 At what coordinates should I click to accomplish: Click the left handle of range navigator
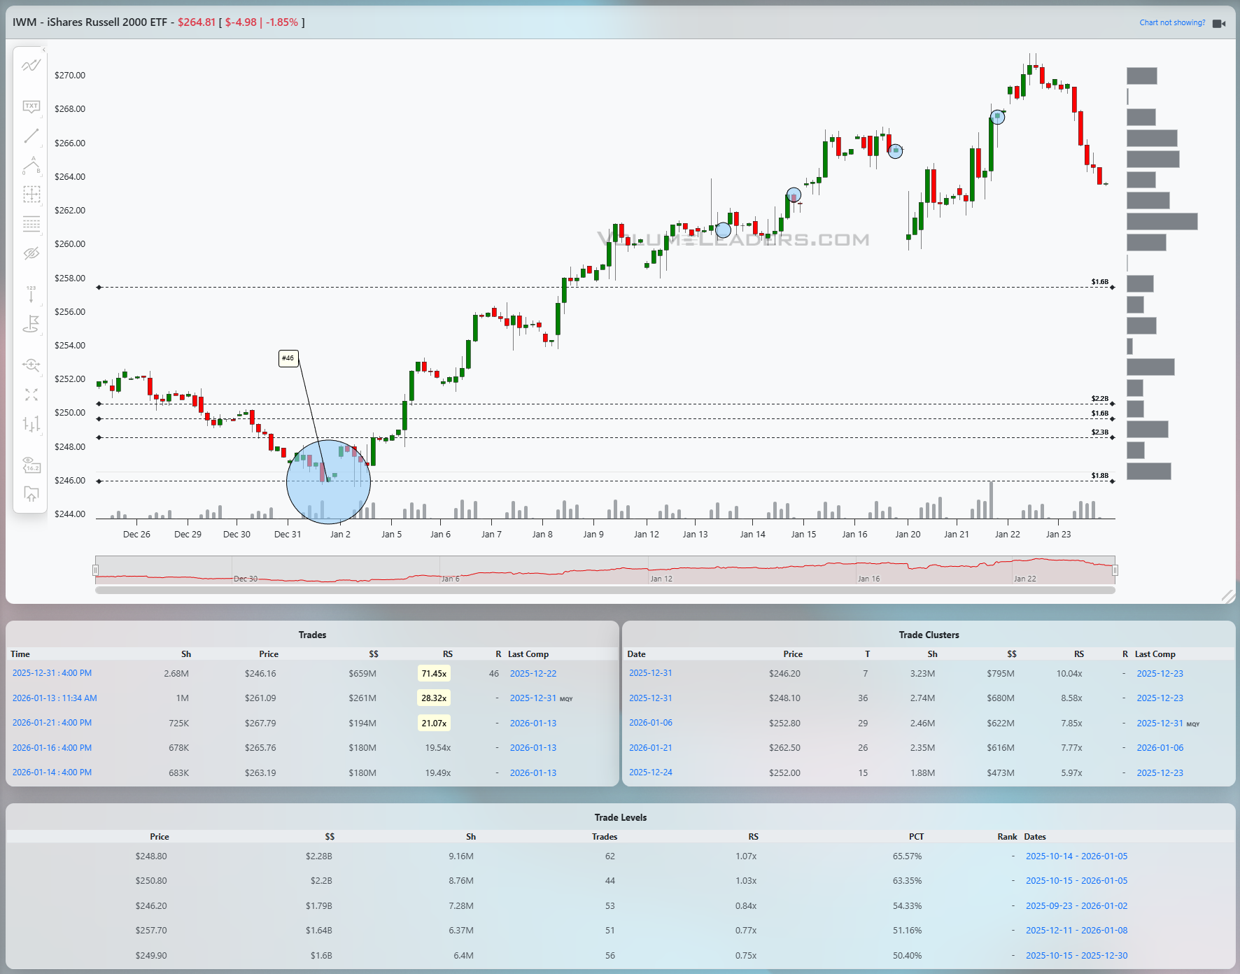(x=95, y=570)
